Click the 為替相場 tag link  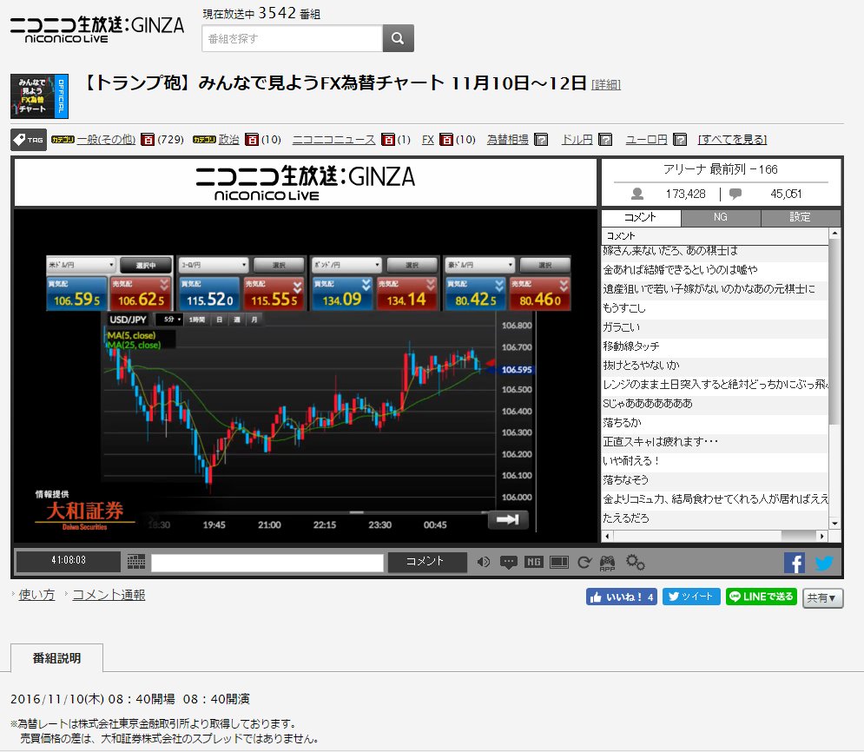tap(507, 140)
